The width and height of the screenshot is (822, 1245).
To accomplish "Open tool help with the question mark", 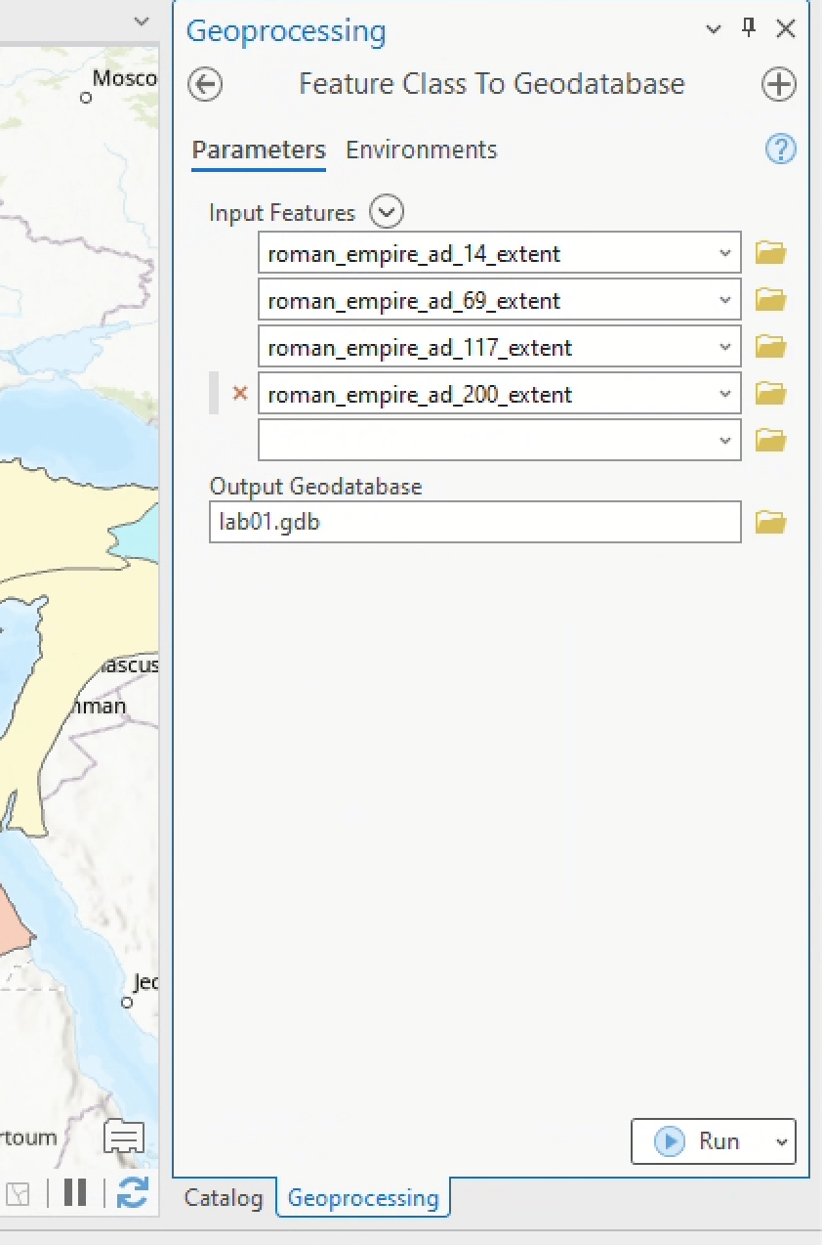I will point(781,150).
